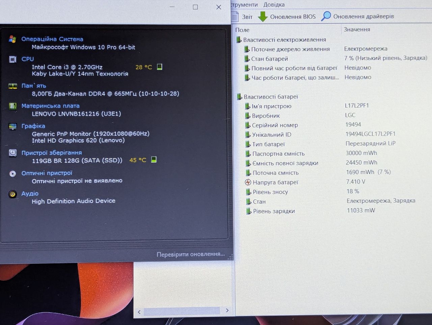Image resolution: width=432 pixels, height=325 pixels.
Task: Click the icon beside Ім'я пристрою row
Action: (248, 106)
